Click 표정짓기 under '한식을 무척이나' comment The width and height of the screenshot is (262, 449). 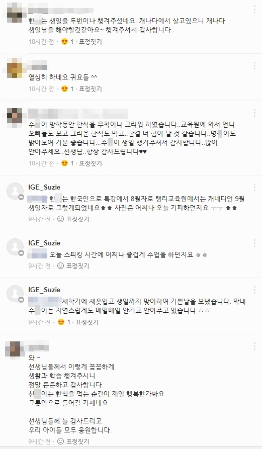tap(91, 163)
